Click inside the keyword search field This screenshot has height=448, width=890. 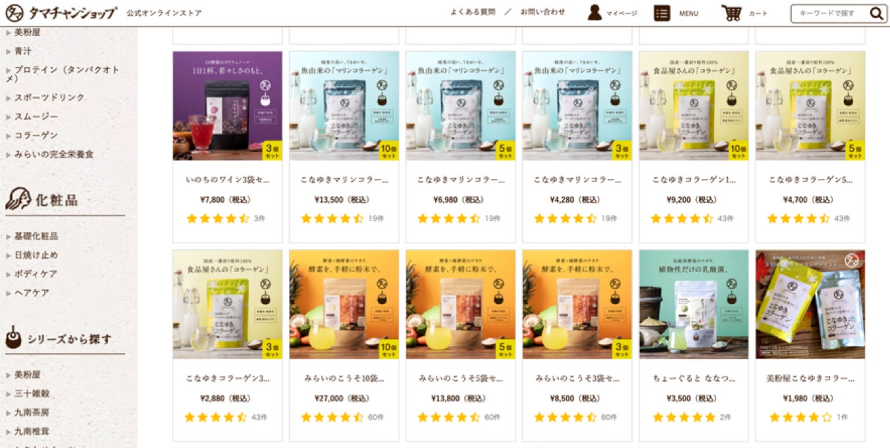[829, 13]
